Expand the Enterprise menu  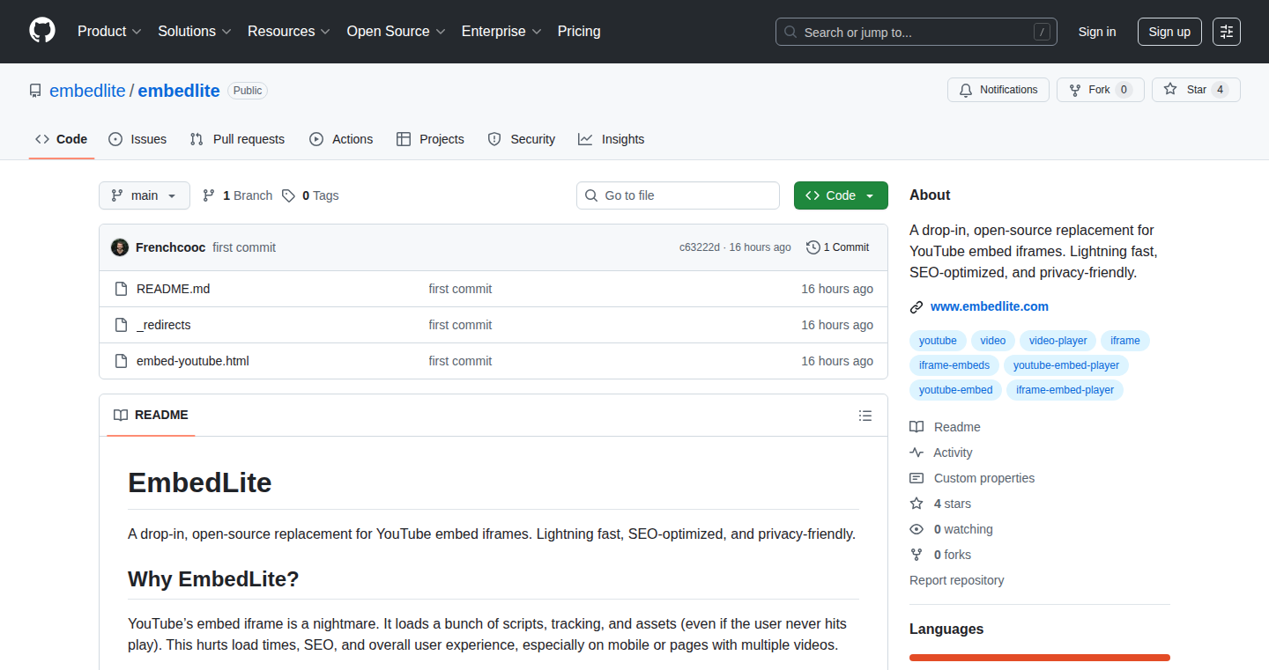[x=502, y=32]
